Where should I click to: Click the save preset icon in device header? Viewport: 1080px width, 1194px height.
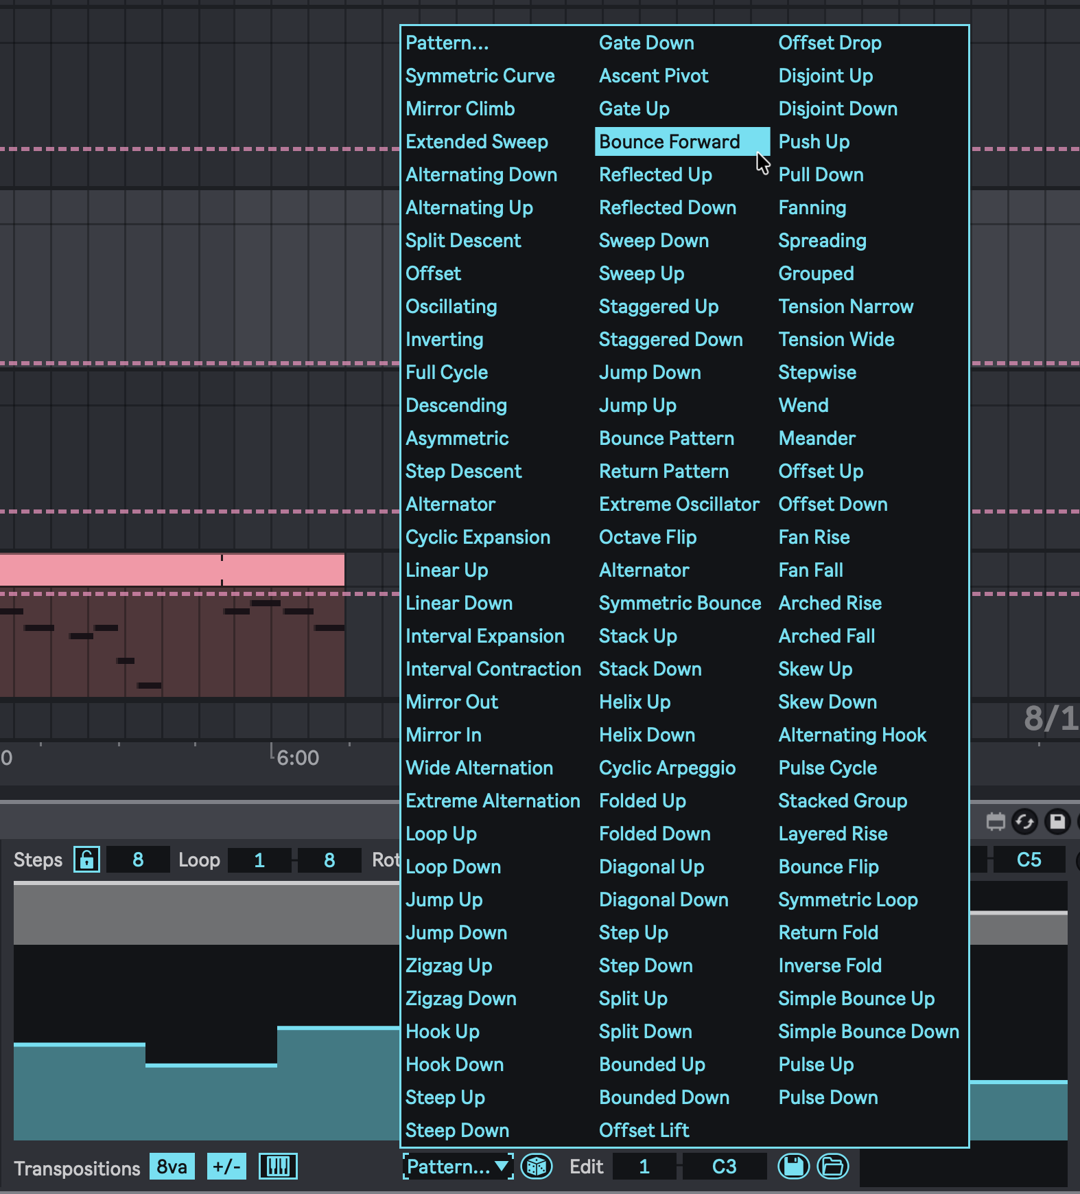click(1057, 822)
